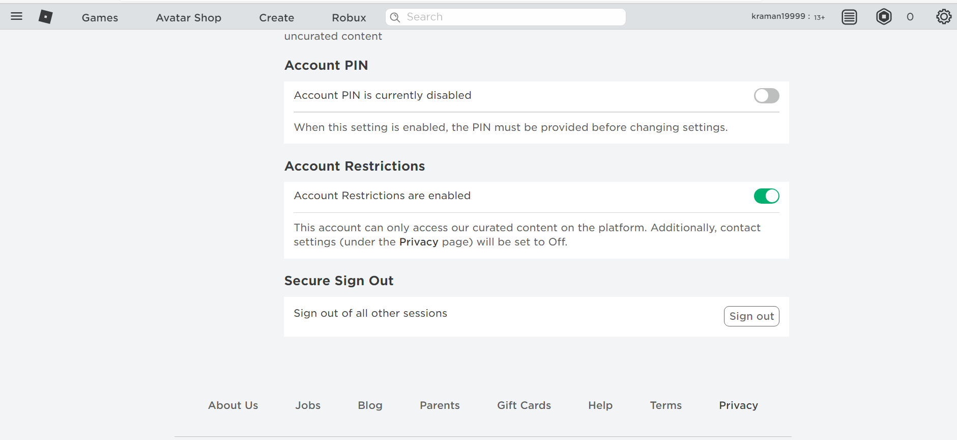Viewport: 957px width, 440px height.
Task: Click the kraman19999 username in header
Action: pos(778,16)
